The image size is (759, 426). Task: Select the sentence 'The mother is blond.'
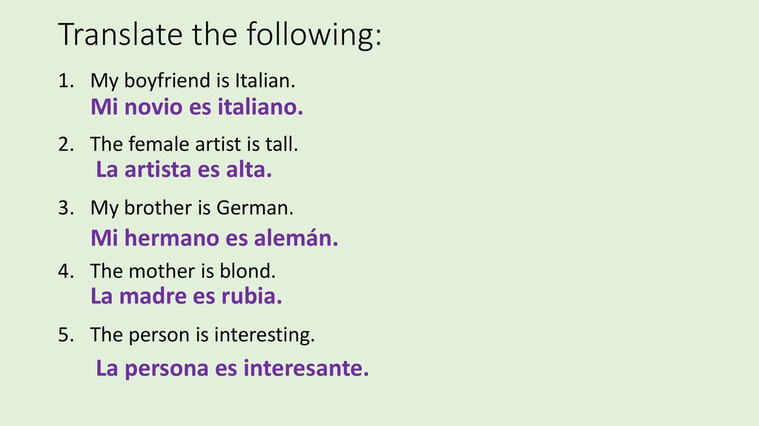(183, 271)
